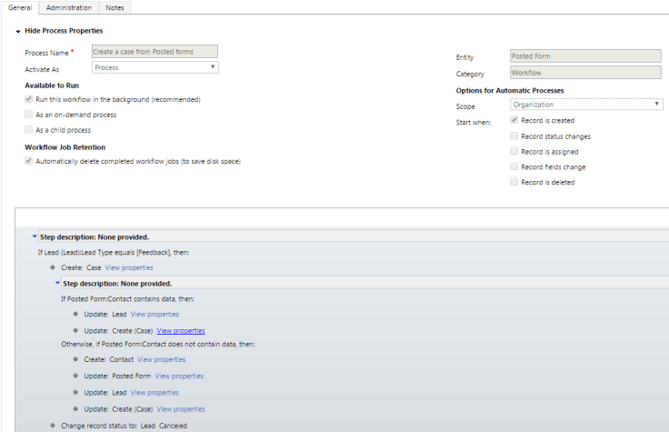Collapse the nested Step description arrow

(57, 283)
